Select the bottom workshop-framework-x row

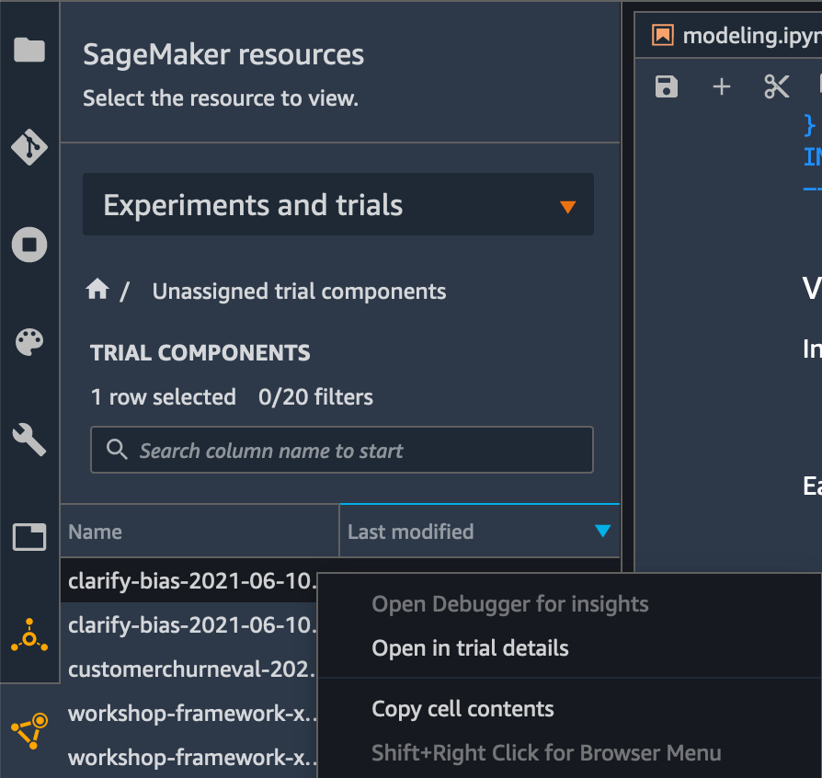coord(189,757)
